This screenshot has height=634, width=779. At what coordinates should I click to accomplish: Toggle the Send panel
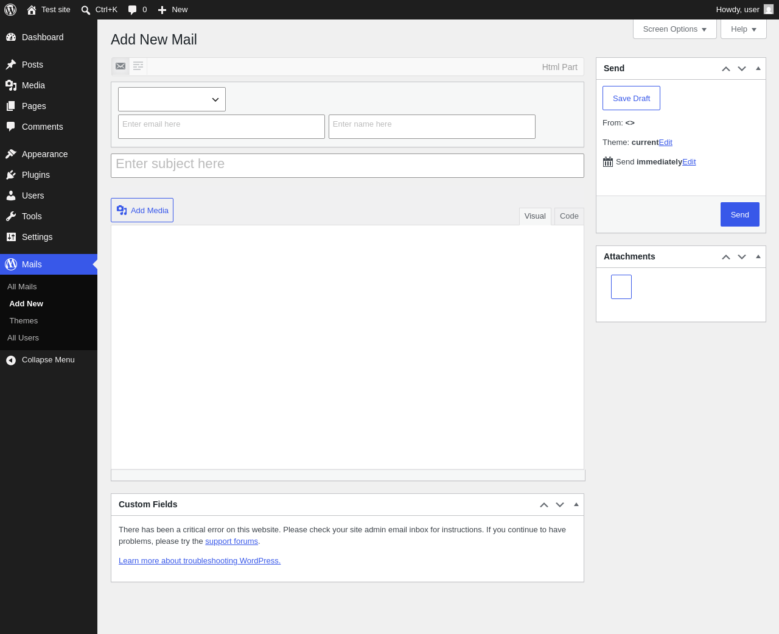tap(758, 69)
